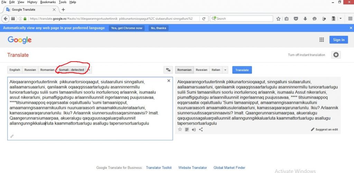Listen to the translation audio
This screenshot has height=173, width=354.
point(194,129)
